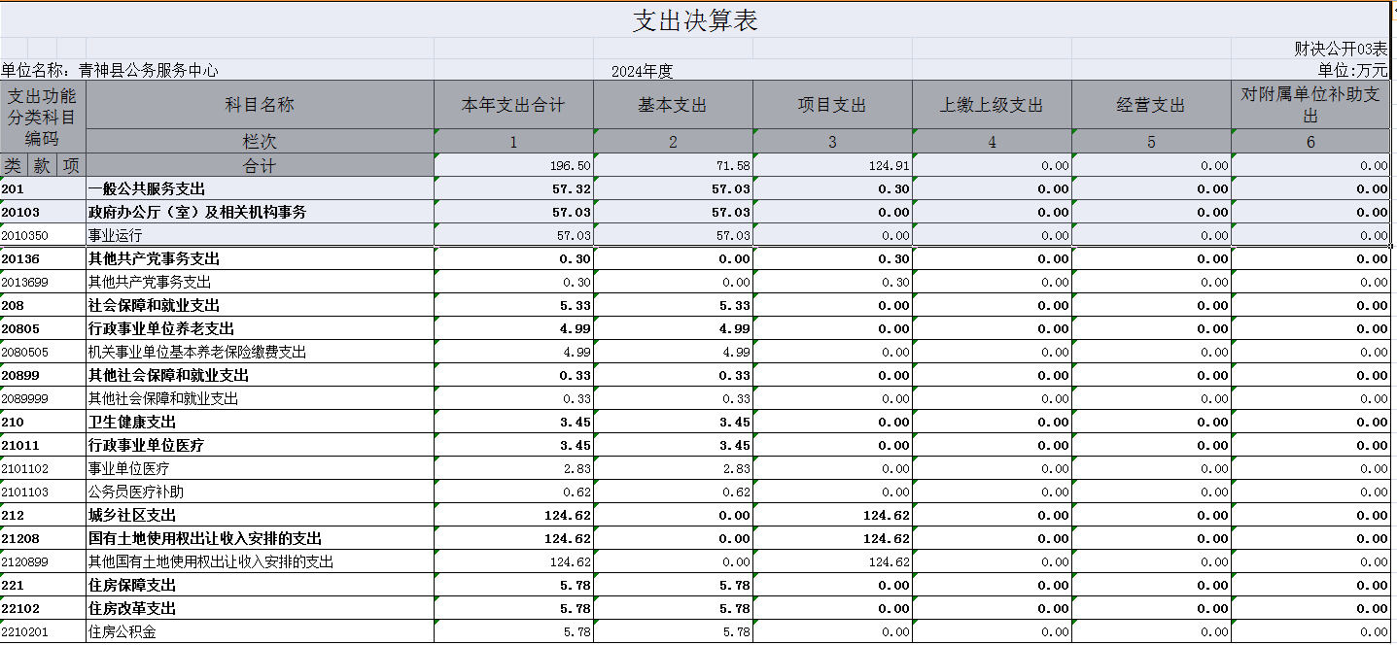Select the 财决公开03表 cell
1397x645 pixels.
click(1340, 49)
